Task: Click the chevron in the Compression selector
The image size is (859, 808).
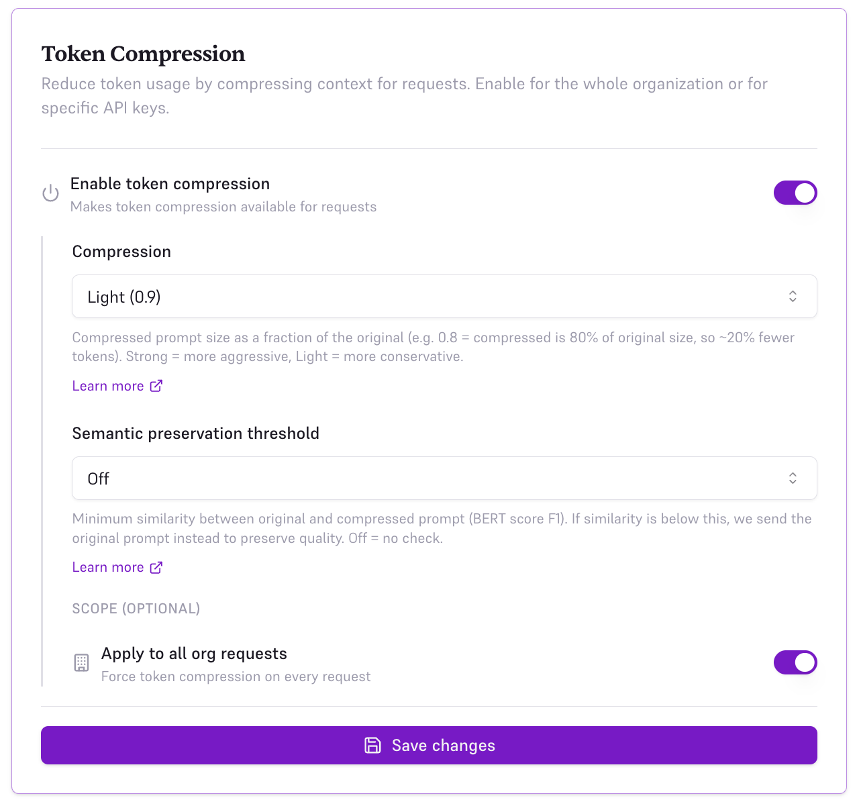Action: pyautogui.click(x=793, y=296)
